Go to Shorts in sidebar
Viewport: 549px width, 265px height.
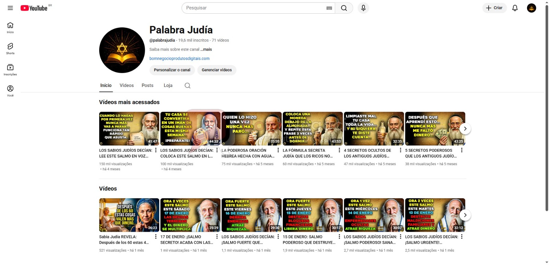tap(10, 49)
